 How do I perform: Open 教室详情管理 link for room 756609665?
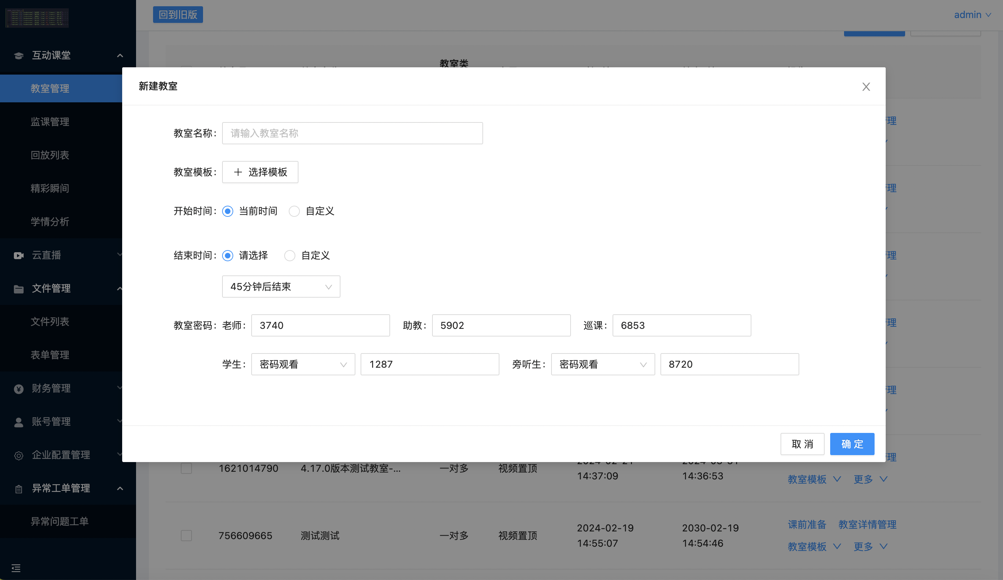point(867,525)
